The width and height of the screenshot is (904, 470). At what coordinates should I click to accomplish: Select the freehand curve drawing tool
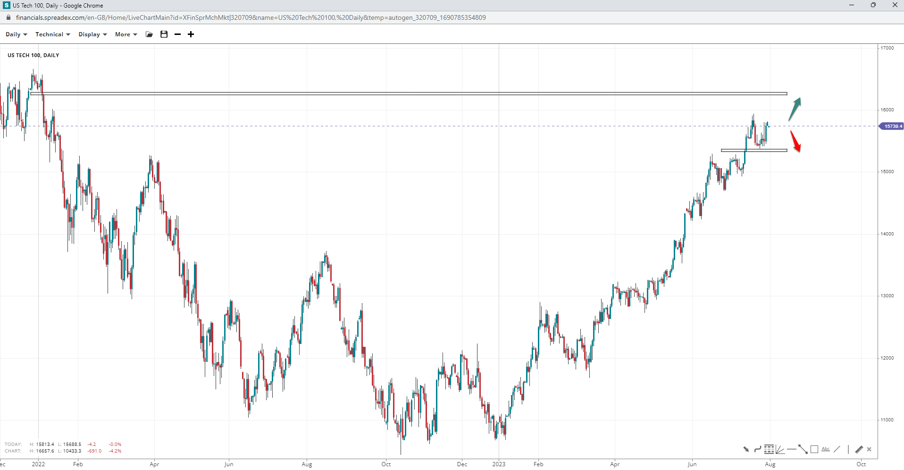[757, 449]
